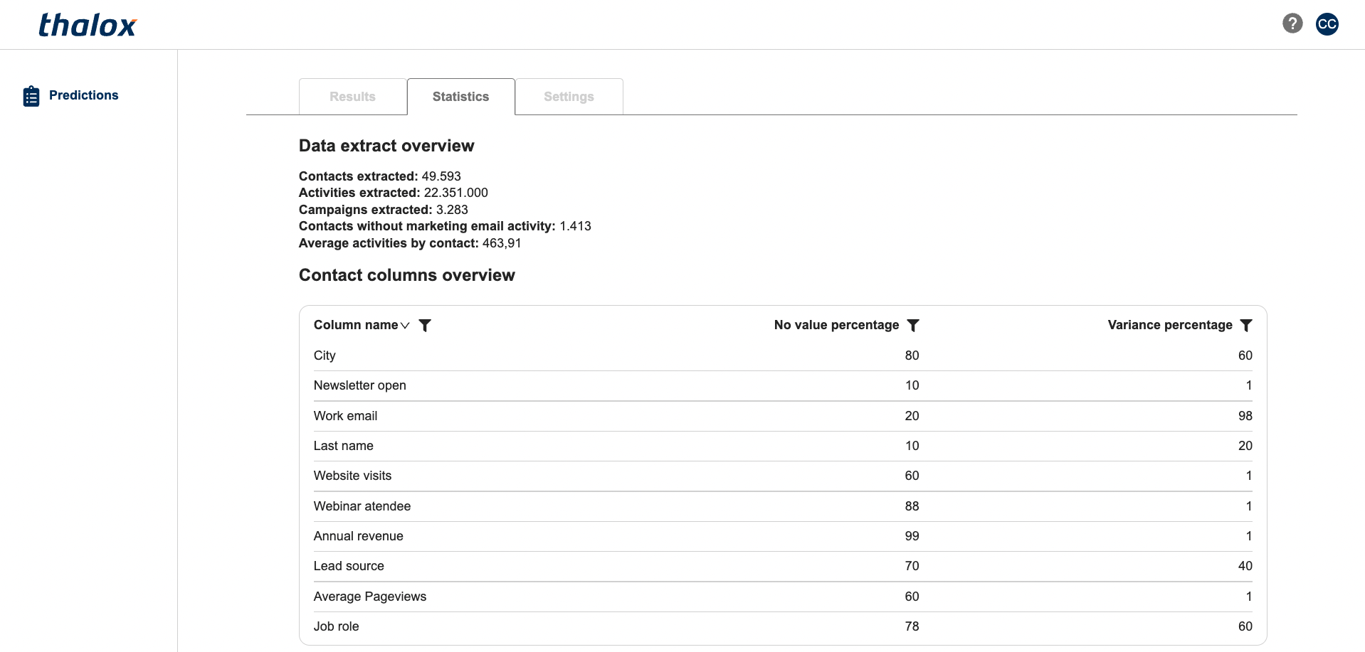Image resolution: width=1365 pixels, height=652 pixels.
Task: Click the thalox logo
Action: pos(87,26)
